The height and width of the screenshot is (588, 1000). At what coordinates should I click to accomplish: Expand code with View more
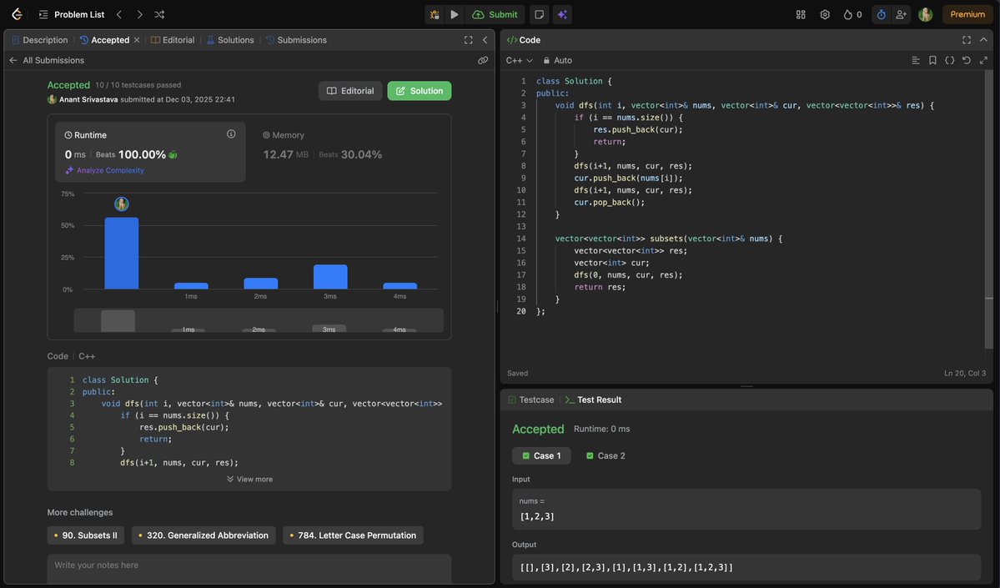249,479
